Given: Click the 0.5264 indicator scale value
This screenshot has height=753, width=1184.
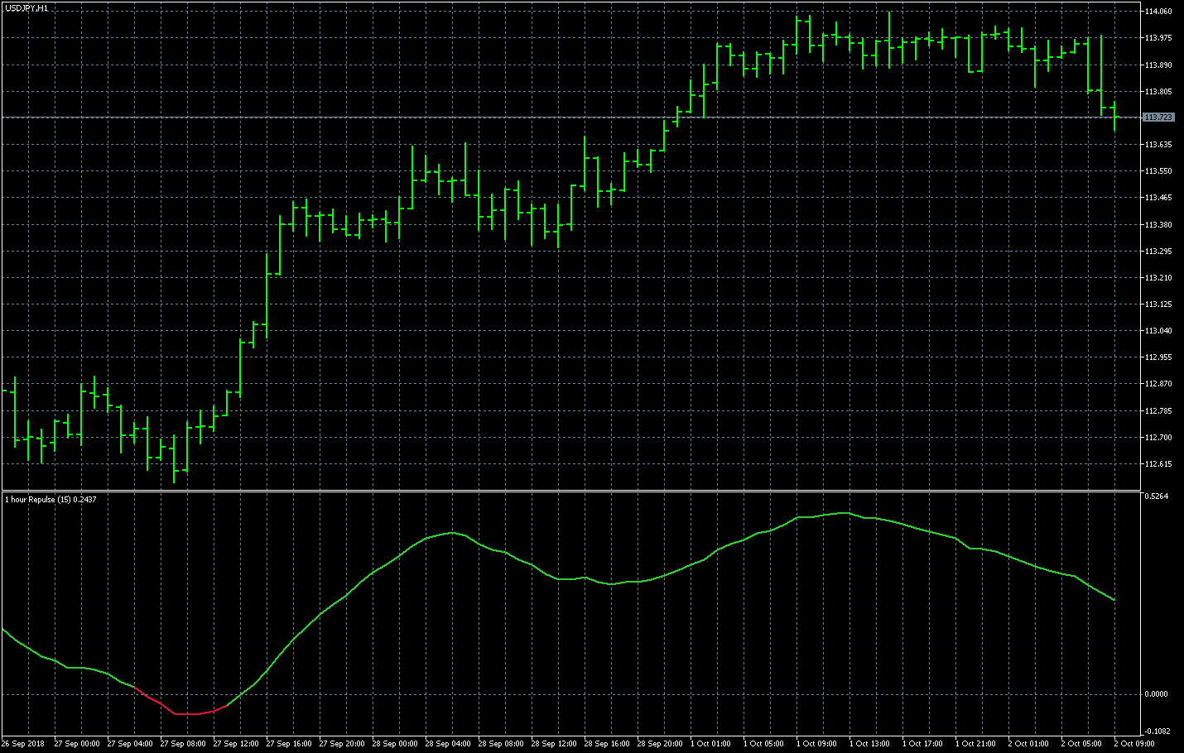Looking at the screenshot, I should click(x=1156, y=496).
